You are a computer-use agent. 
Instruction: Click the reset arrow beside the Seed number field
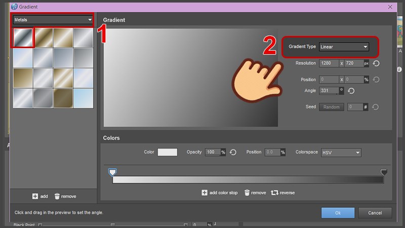[375, 107]
